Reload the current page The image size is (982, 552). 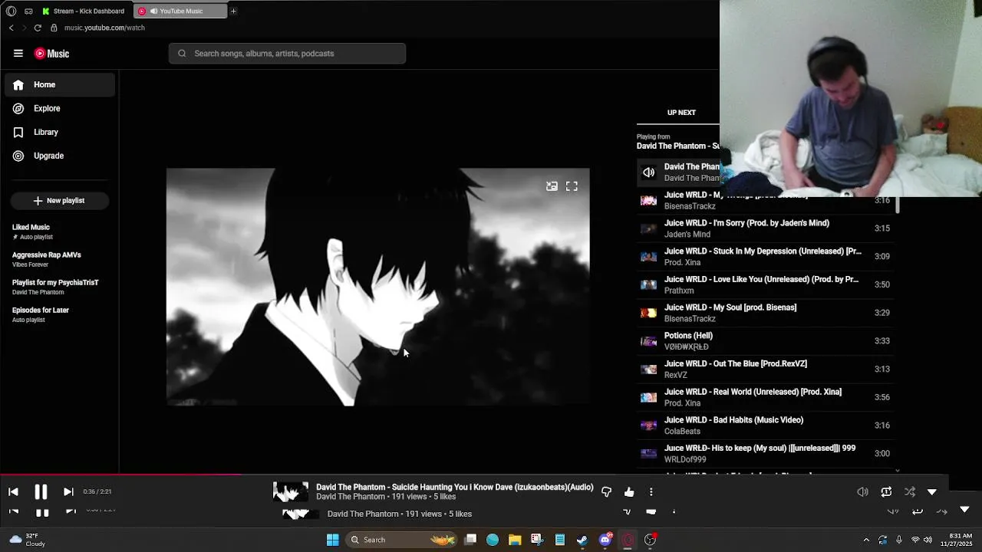pos(38,28)
